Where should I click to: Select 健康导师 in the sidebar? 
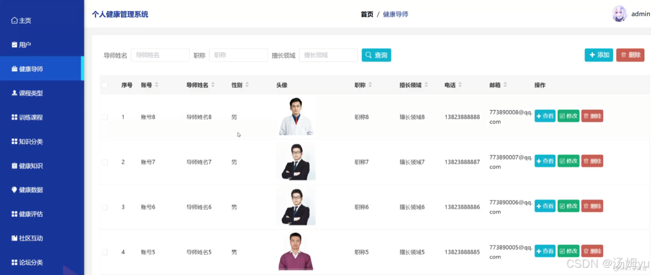(42, 69)
